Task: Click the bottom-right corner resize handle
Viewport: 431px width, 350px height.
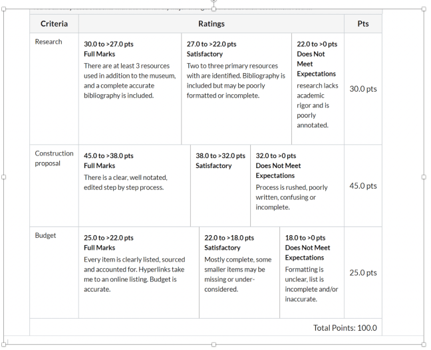Action: tap(424, 345)
